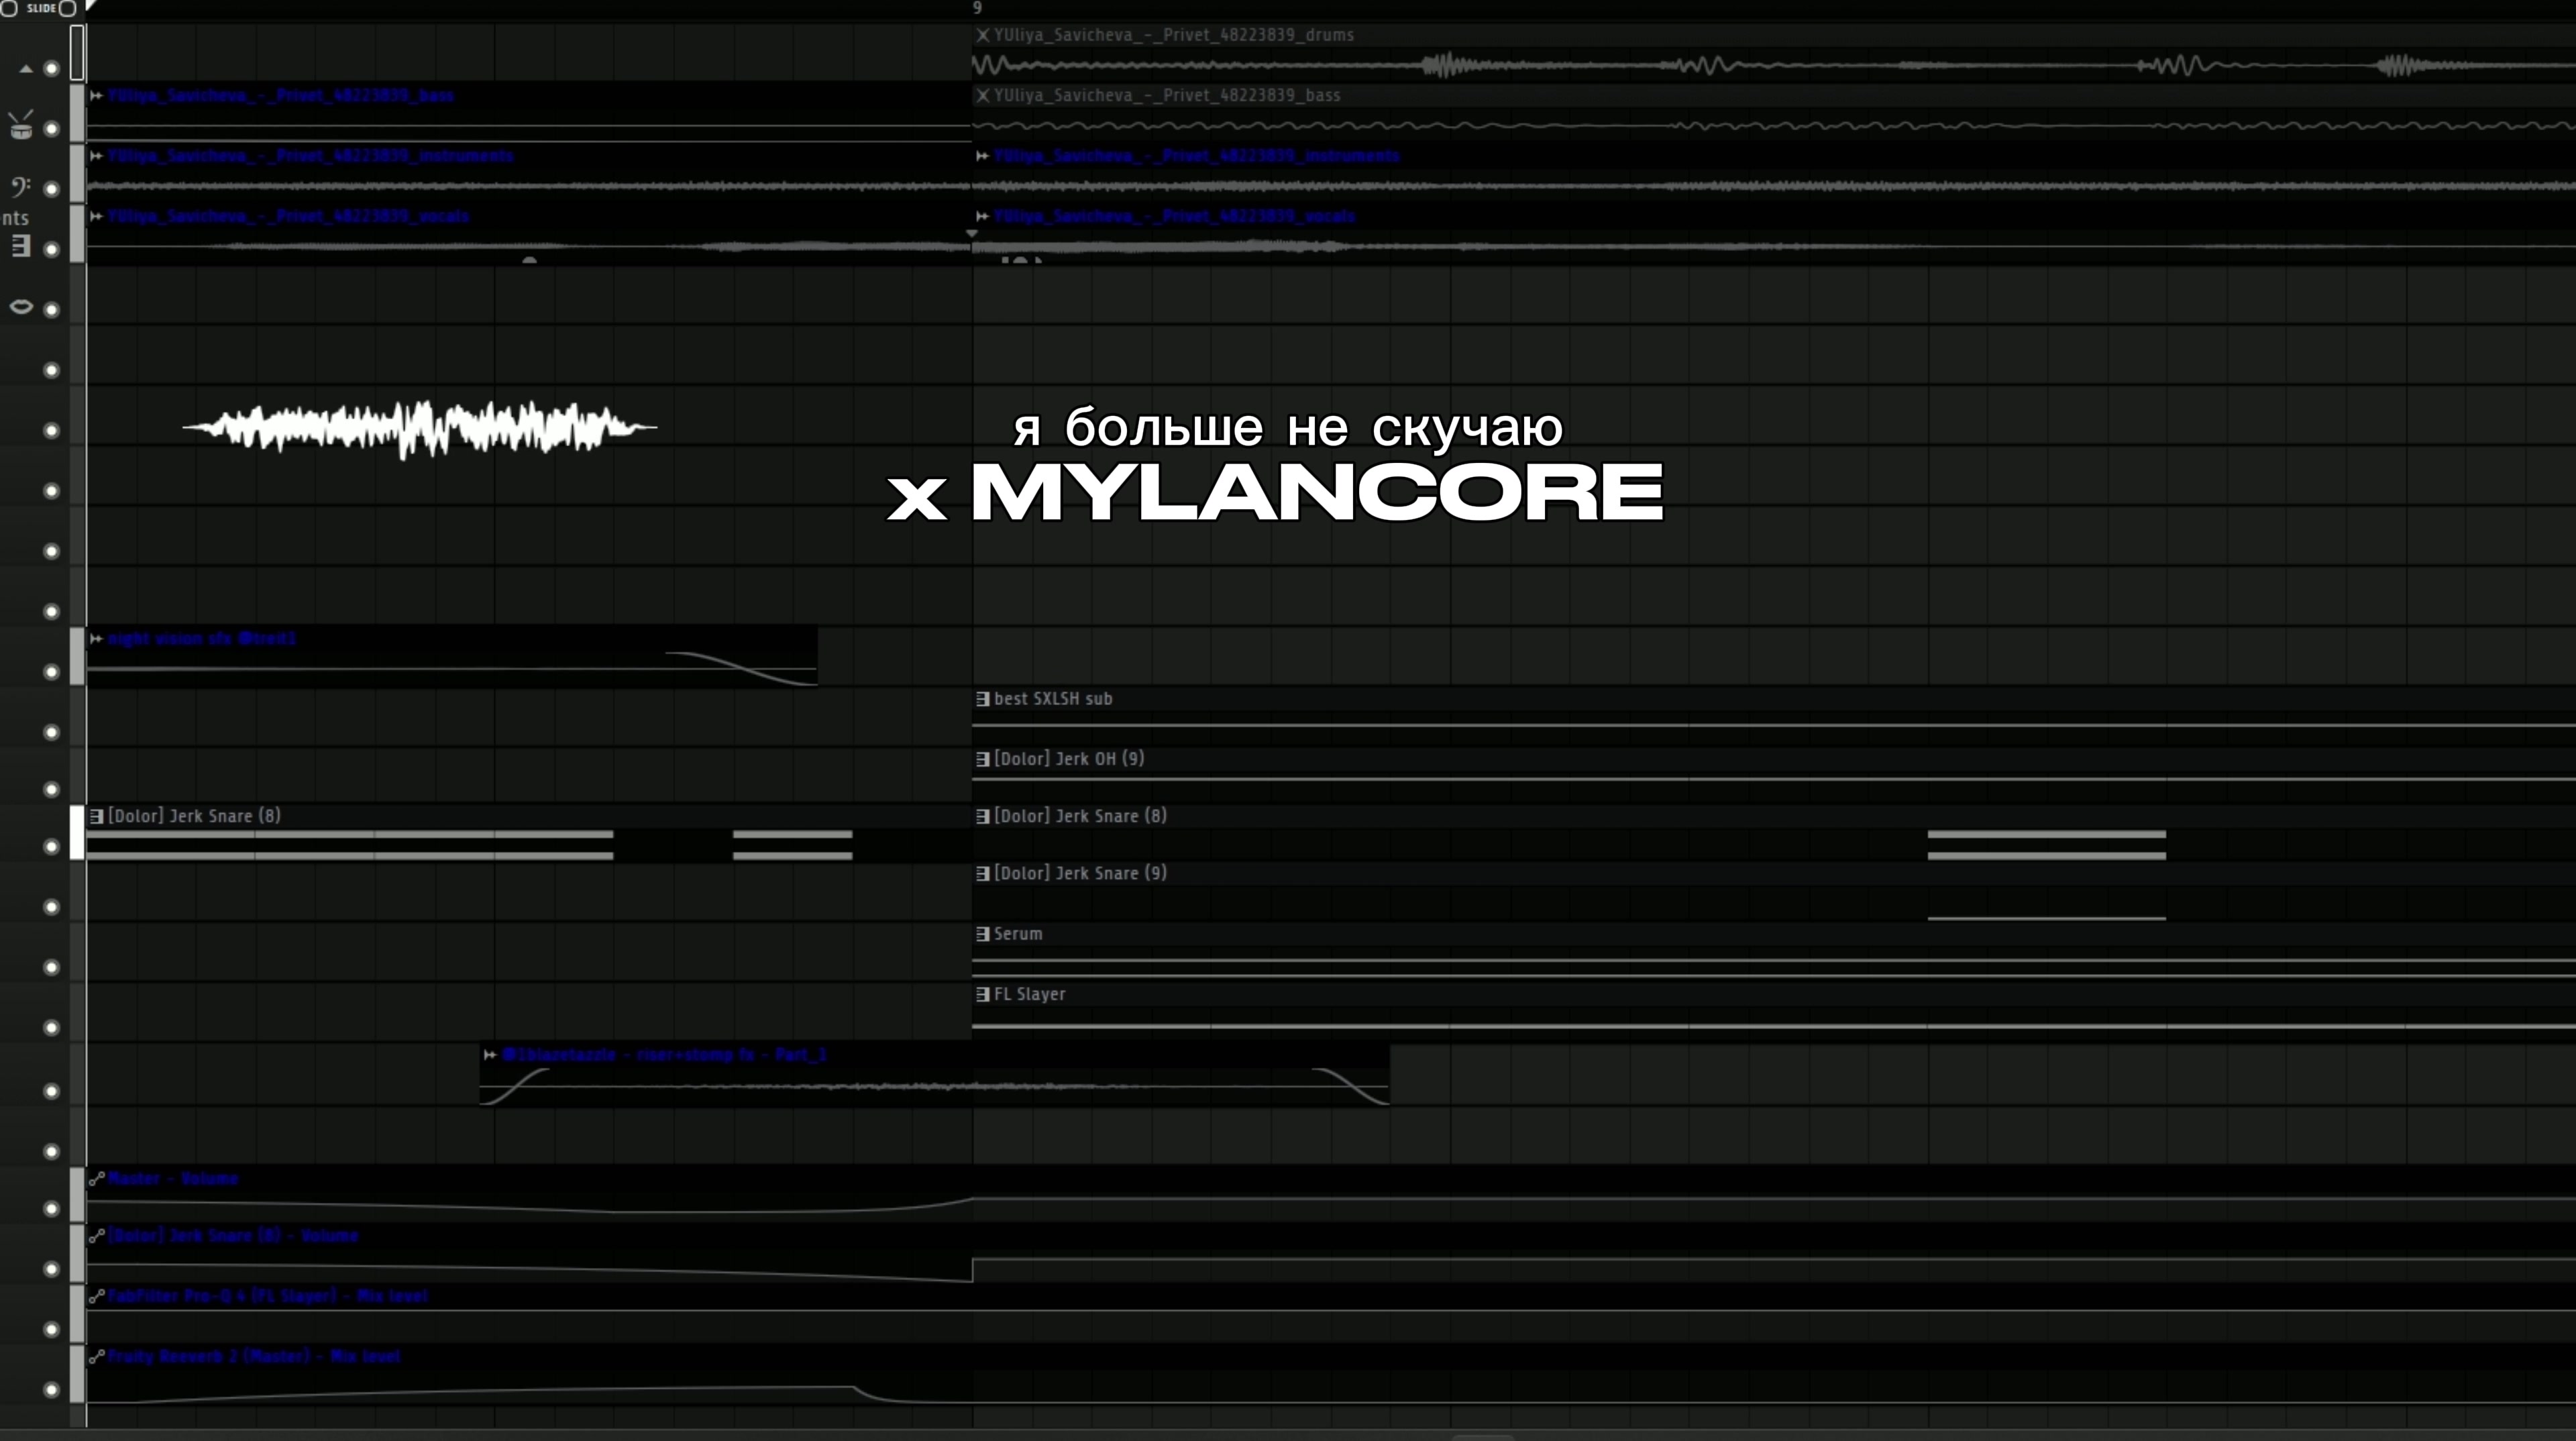Screen dimensions: 2576x1441
Task: Mute the FabFilter Pro-Q 4 automation track
Action: (x=51, y=1330)
